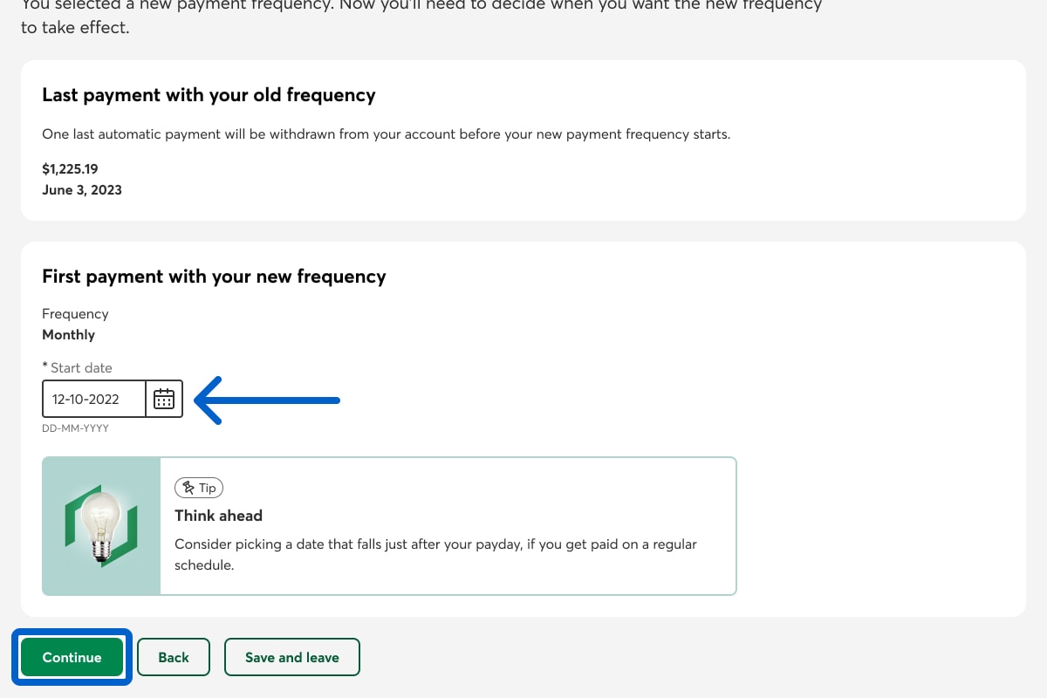Click the 'Last payment with your old frequency' heading
The image size is (1047, 698).
(x=209, y=95)
